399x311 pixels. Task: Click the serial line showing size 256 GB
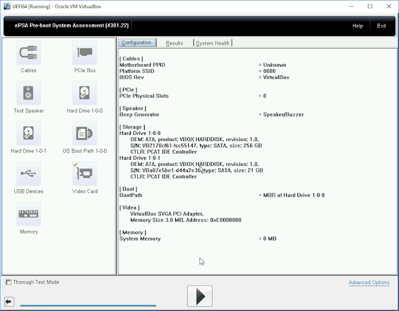click(x=196, y=146)
